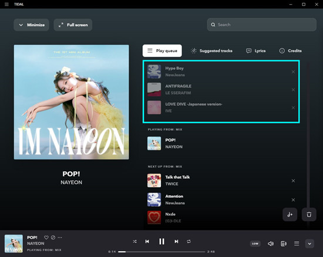Screen dimensions: 323x257
Task: Toggle repeat mode
Action: pos(189,241)
